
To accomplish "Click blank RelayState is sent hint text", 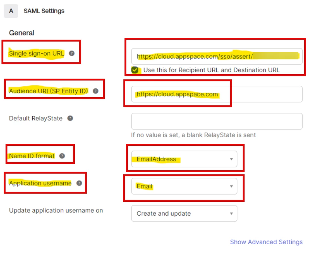I will pyautogui.click(x=193, y=135).
